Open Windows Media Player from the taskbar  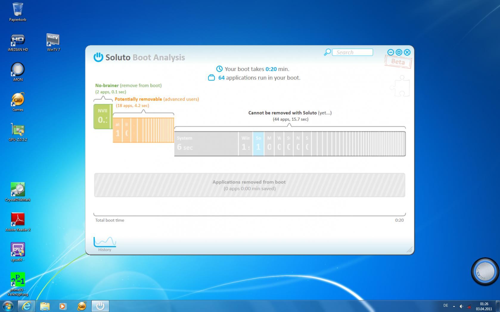[63, 306]
